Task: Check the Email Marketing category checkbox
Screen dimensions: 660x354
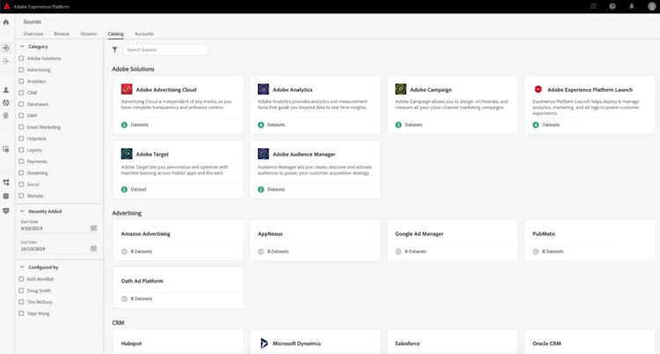Action: (x=21, y=127)
